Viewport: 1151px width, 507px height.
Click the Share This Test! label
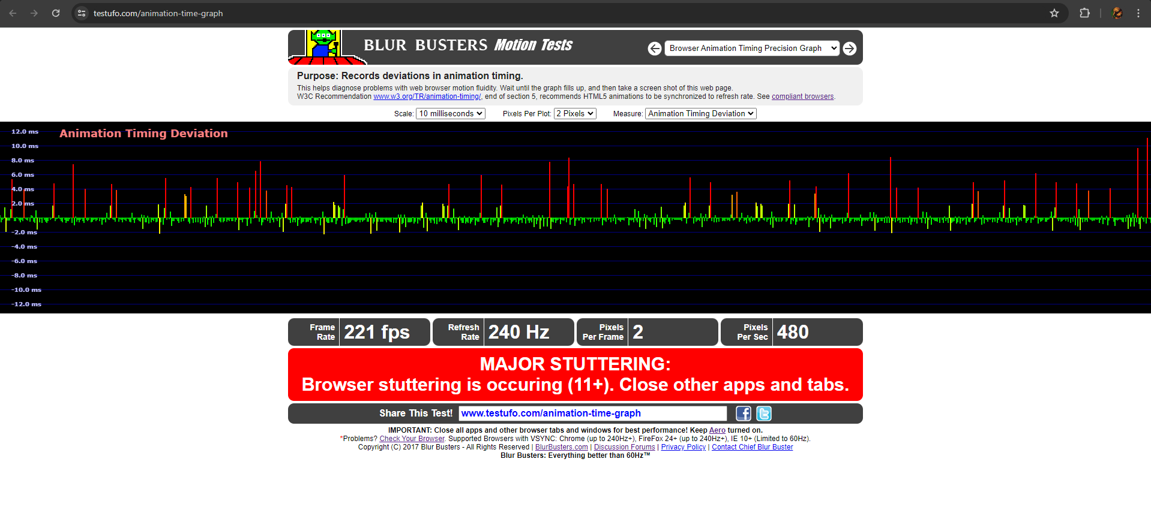[x=416, y=414]
